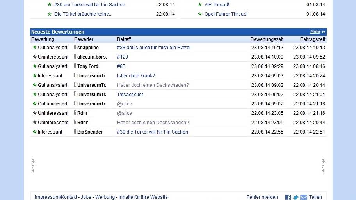
Task: Open thread #30 die Türkei will Nr.1 at top
Action: pos(90,5)
